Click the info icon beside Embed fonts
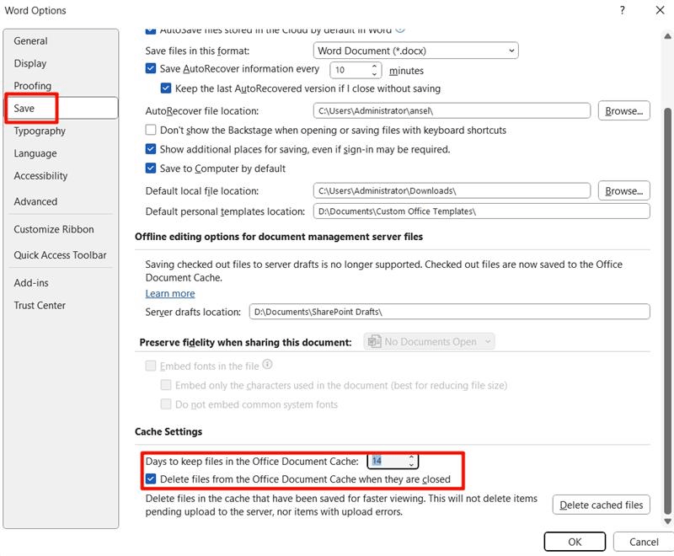The height and width of the screenshot is (556, 674). point(267,365)
